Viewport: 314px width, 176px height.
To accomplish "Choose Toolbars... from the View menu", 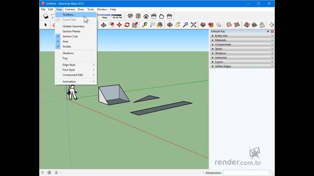I will click(76, 15).
